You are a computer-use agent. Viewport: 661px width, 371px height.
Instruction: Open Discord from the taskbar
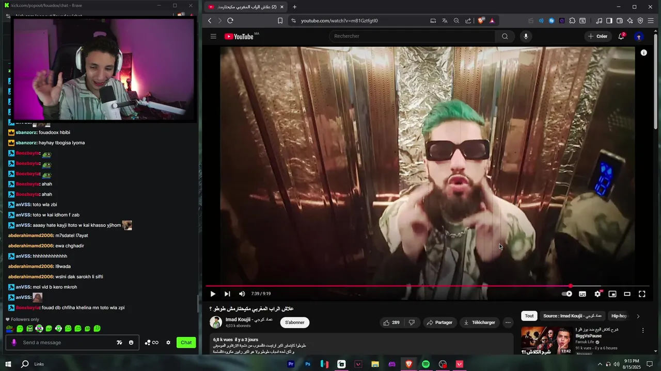point(392,364)
